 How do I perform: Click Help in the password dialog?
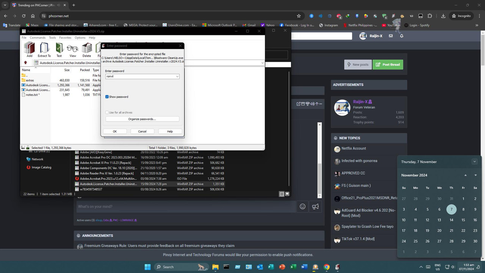(x=170, y=131)
